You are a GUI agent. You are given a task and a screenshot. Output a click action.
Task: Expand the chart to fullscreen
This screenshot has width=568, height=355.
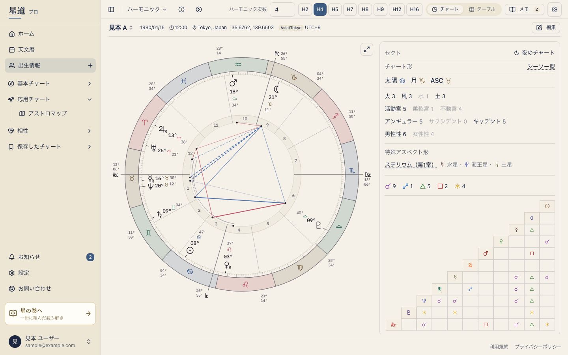367,49
